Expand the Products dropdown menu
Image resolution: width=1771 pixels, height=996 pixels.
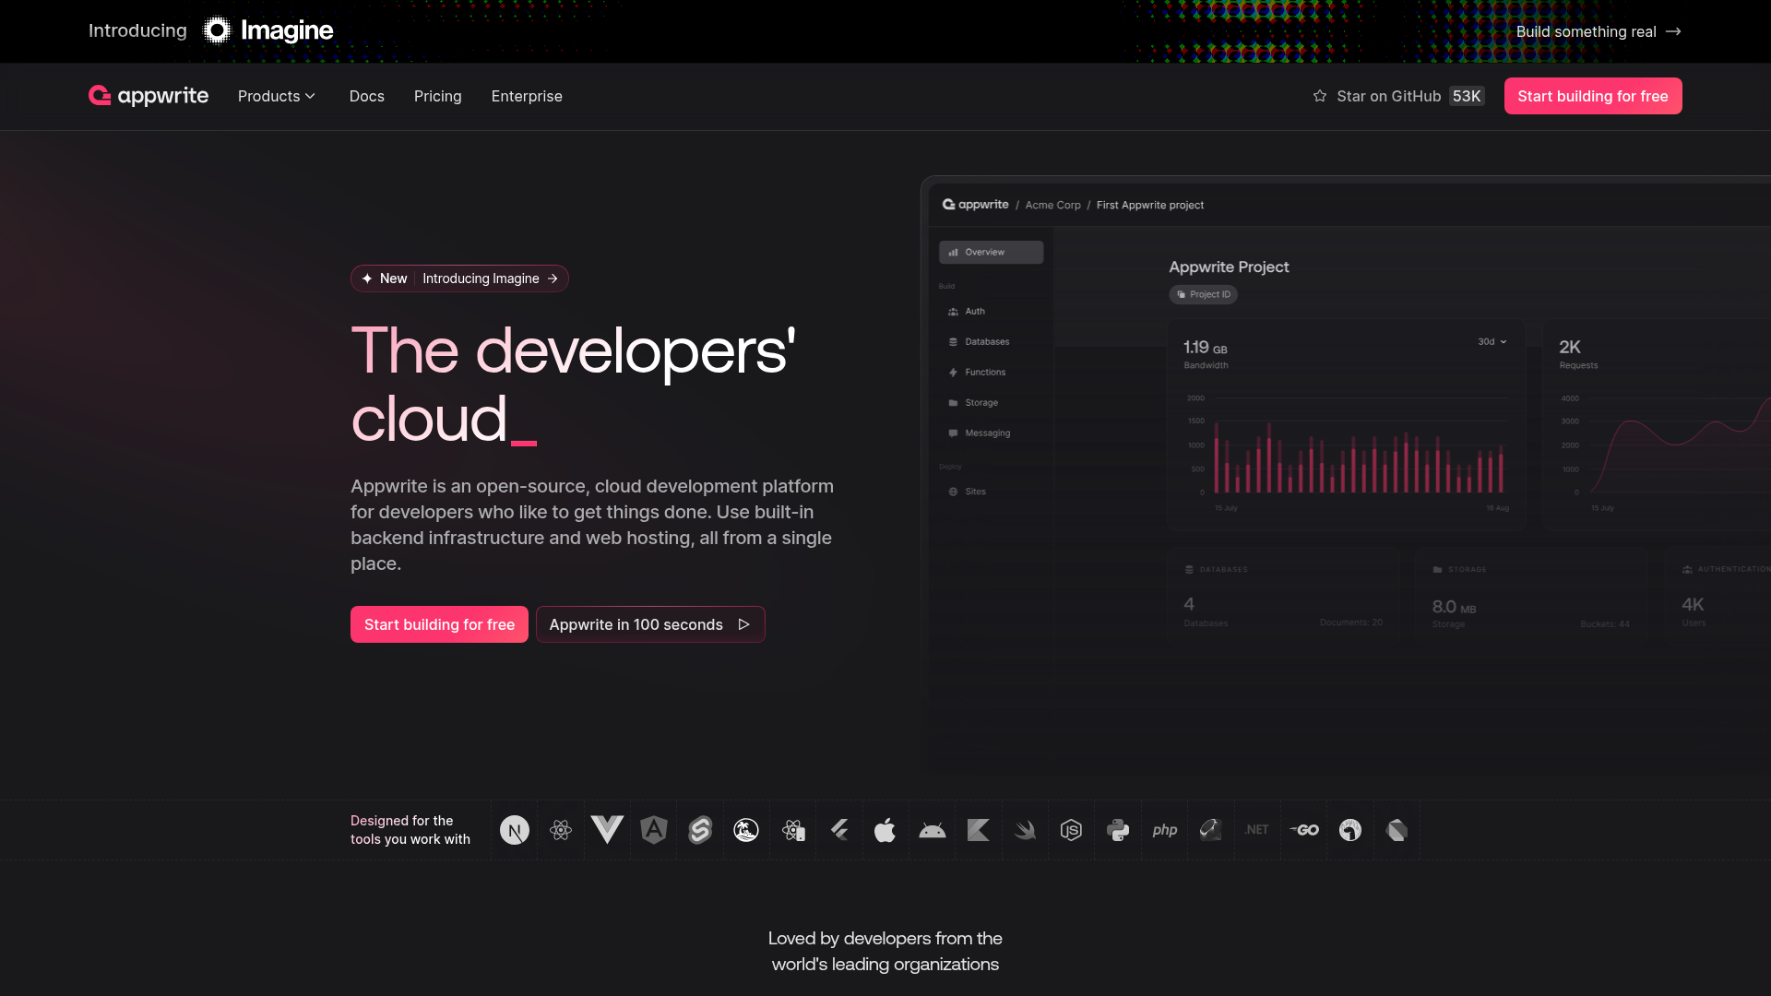(277, 96)
